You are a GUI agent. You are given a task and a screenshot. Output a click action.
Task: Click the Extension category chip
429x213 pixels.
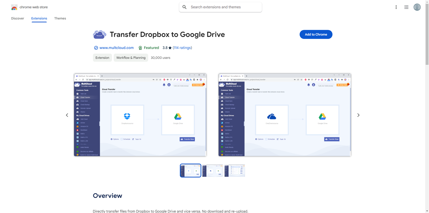(102, 58)
